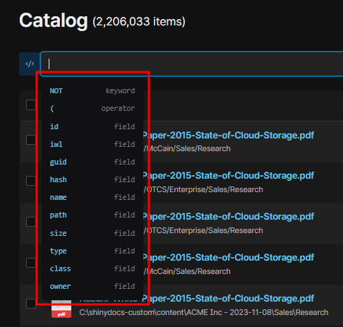The height and width of the screenshot is (327, 343).
Task: Pick the open parenthesis operator suggestion
Action: (92, 109)
